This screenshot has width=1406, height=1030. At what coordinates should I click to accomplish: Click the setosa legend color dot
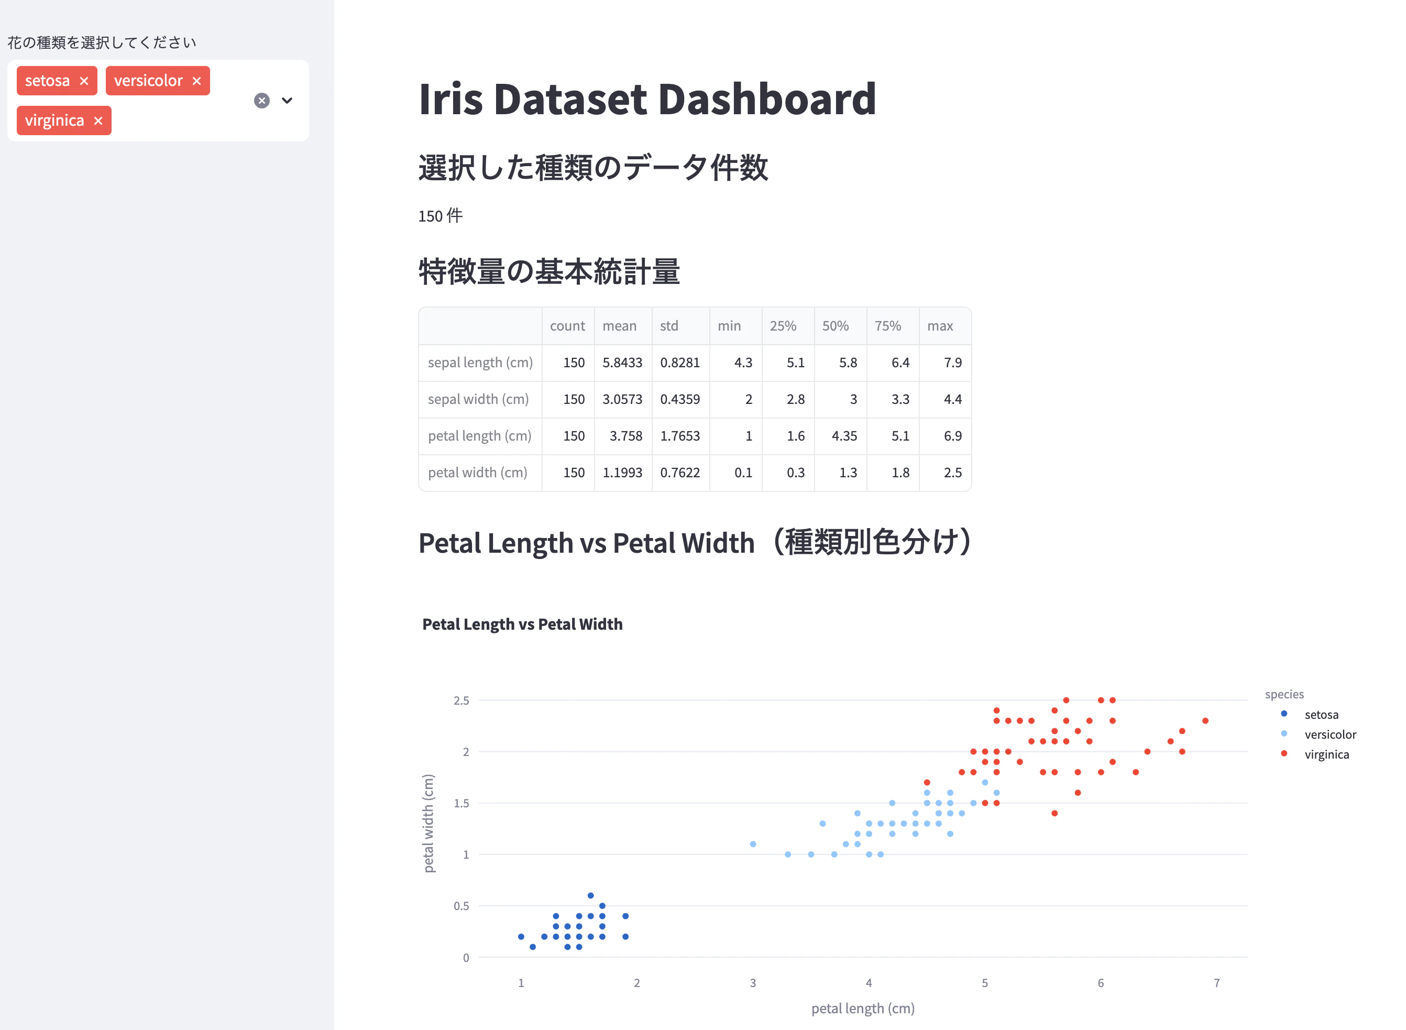point(1284,714)
